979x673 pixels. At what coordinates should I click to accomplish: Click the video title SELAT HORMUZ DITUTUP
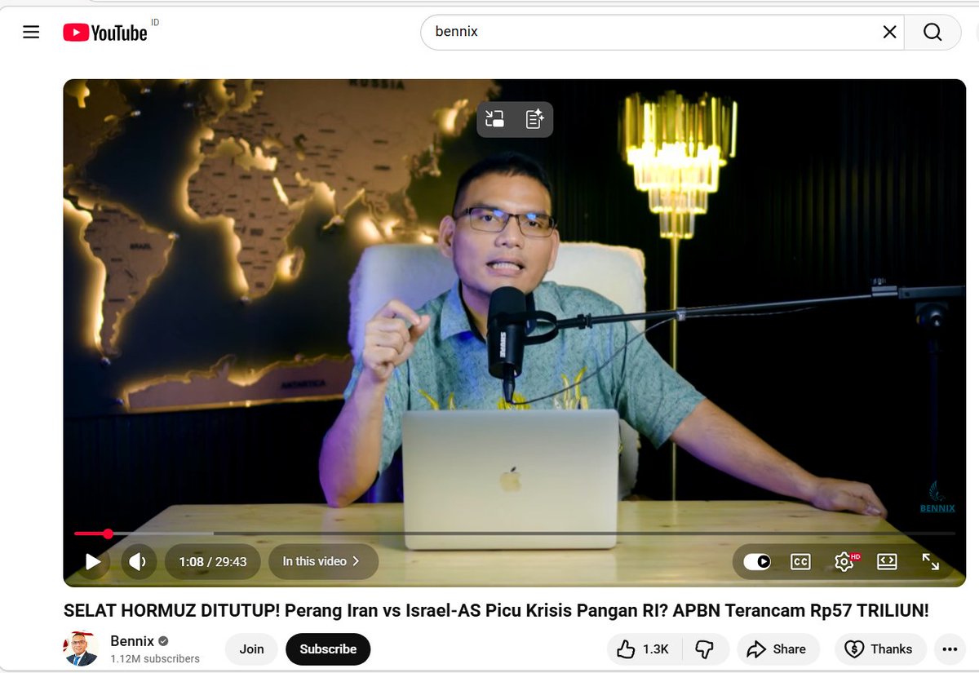496,610
